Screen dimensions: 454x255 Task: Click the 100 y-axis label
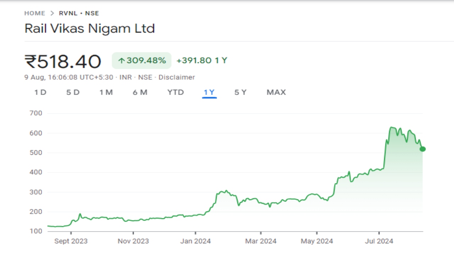point(37,231)
